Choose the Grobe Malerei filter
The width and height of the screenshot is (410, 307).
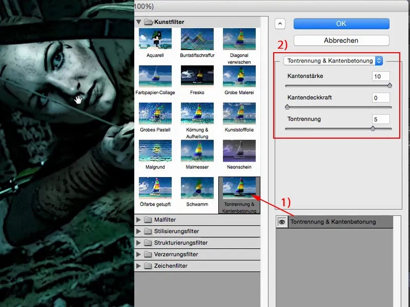click(x=239, y=76)
